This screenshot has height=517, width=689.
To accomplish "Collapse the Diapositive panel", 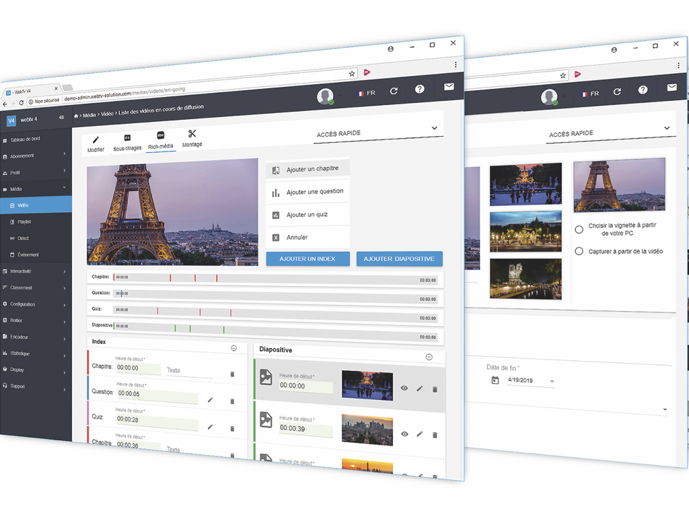I will pos(429,357).
